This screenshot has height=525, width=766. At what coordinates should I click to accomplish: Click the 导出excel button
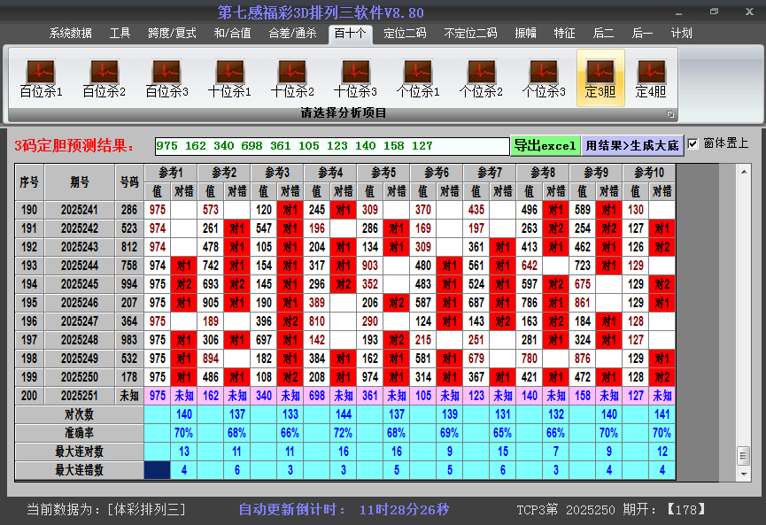tap(545, 145)
